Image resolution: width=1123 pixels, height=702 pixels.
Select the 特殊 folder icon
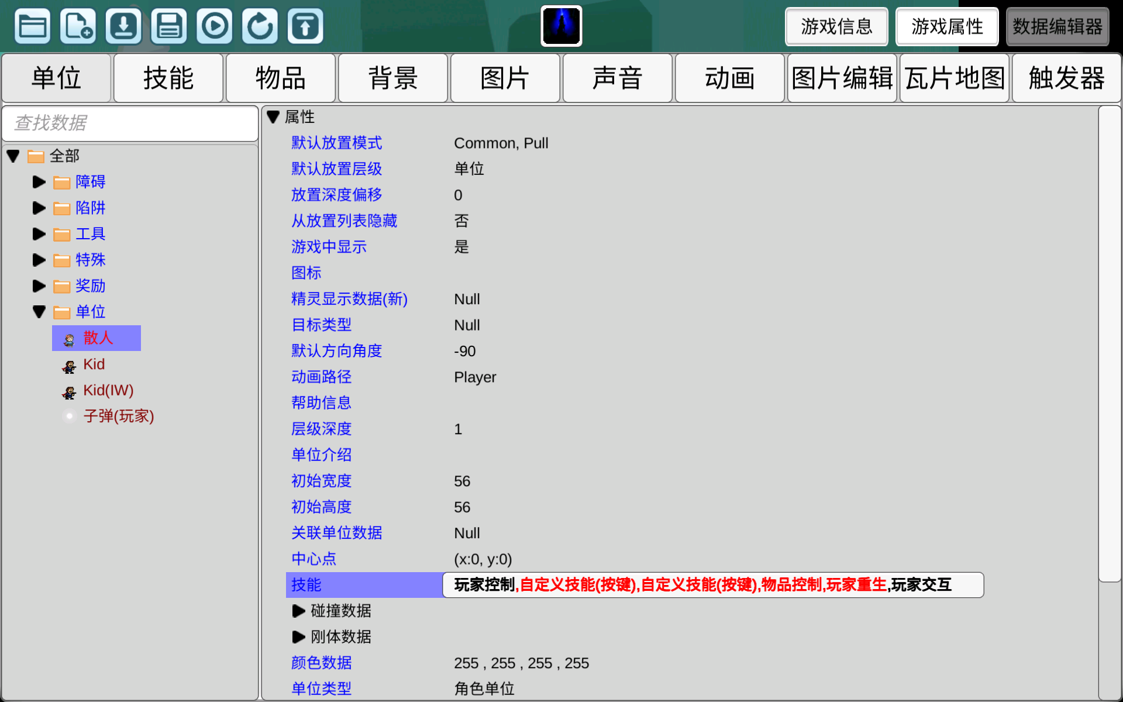coord(62,260)
